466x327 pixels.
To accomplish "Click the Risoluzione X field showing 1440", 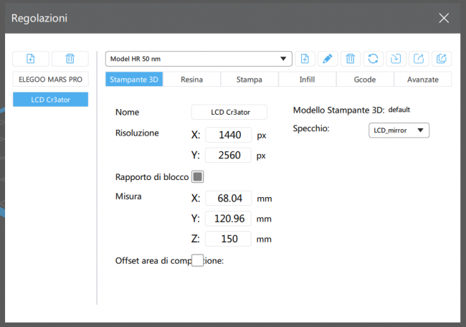I will (x=228, y=135).
